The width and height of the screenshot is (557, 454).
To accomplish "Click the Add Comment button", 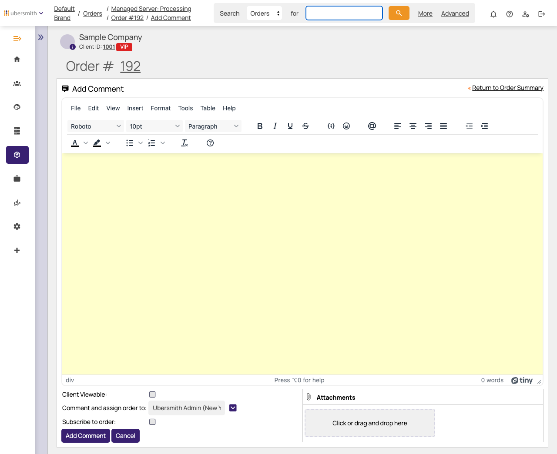I will coord(86,436).
